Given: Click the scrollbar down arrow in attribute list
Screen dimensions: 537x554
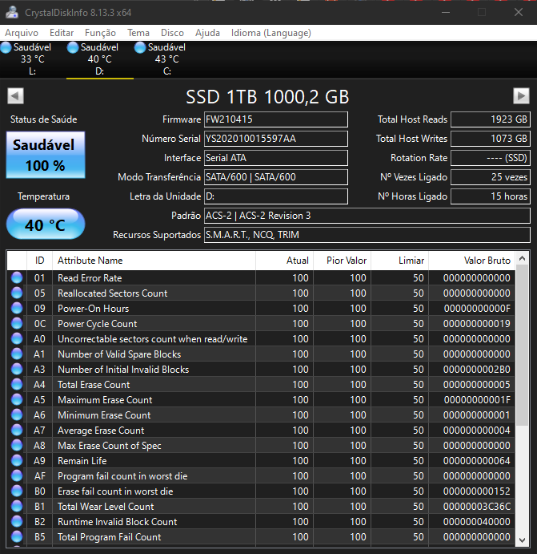Looking at the screenshot, I should (x=522, y=540).
